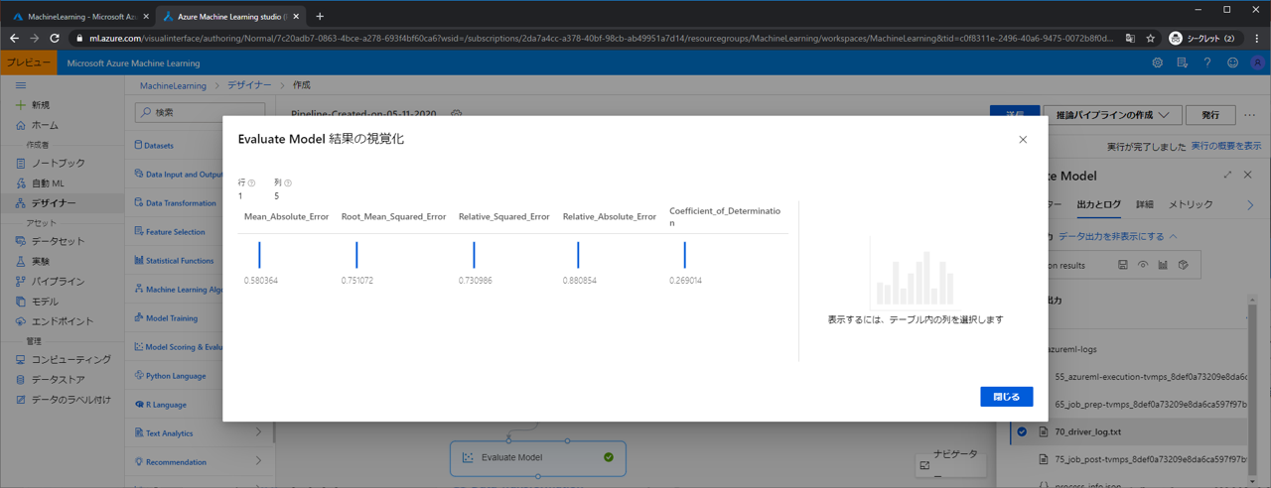
Task: Click the info icon next to 列
Action: click(288, 183)
